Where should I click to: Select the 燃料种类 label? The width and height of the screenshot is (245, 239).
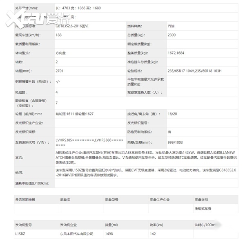point(134,26)
